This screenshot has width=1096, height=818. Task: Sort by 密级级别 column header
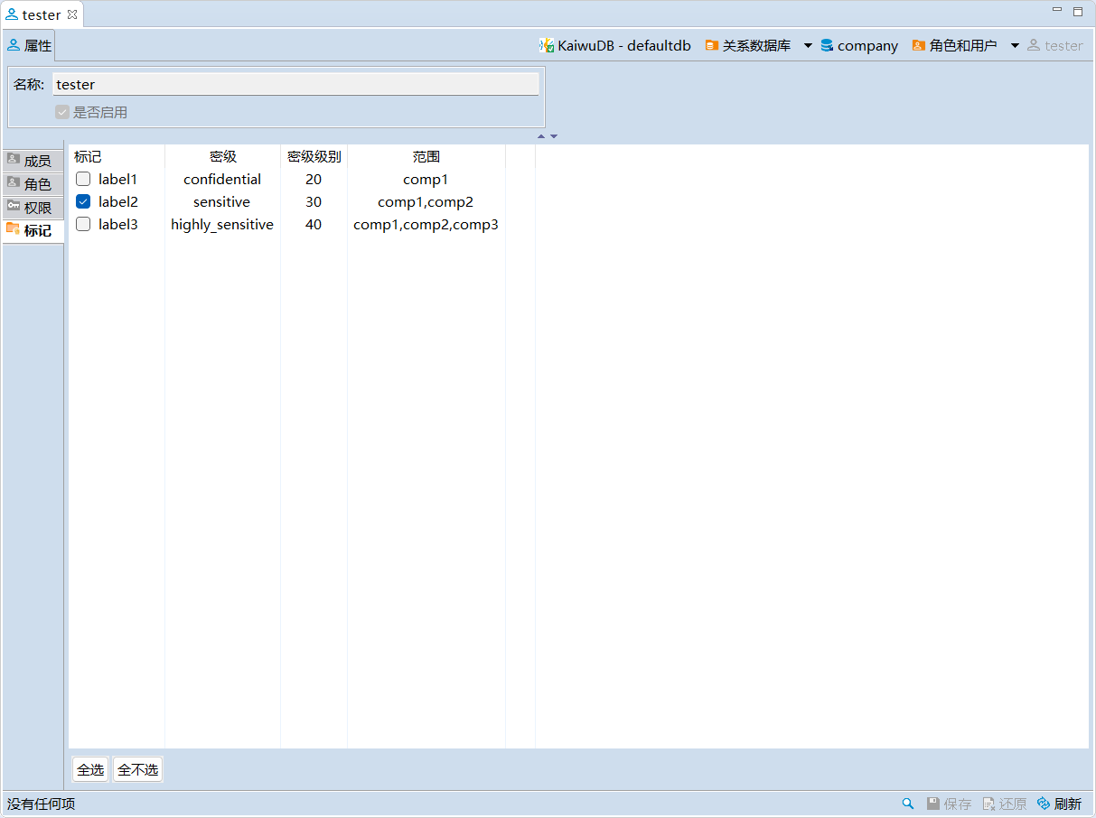point(314,156)
